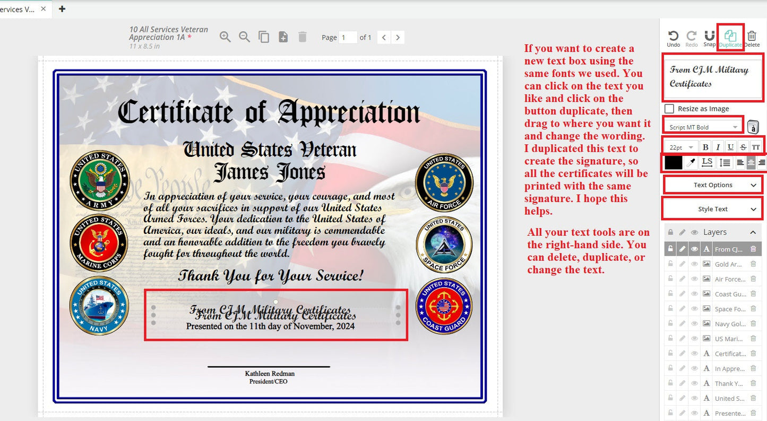This screenshot has width=767, height=421.
Task: Apply underline formatting
Action: click(x=731, y=147)
